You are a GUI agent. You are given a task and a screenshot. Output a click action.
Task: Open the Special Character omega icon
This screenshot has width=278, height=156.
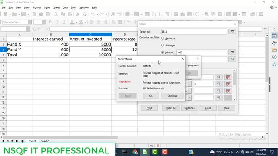point(197,14)
